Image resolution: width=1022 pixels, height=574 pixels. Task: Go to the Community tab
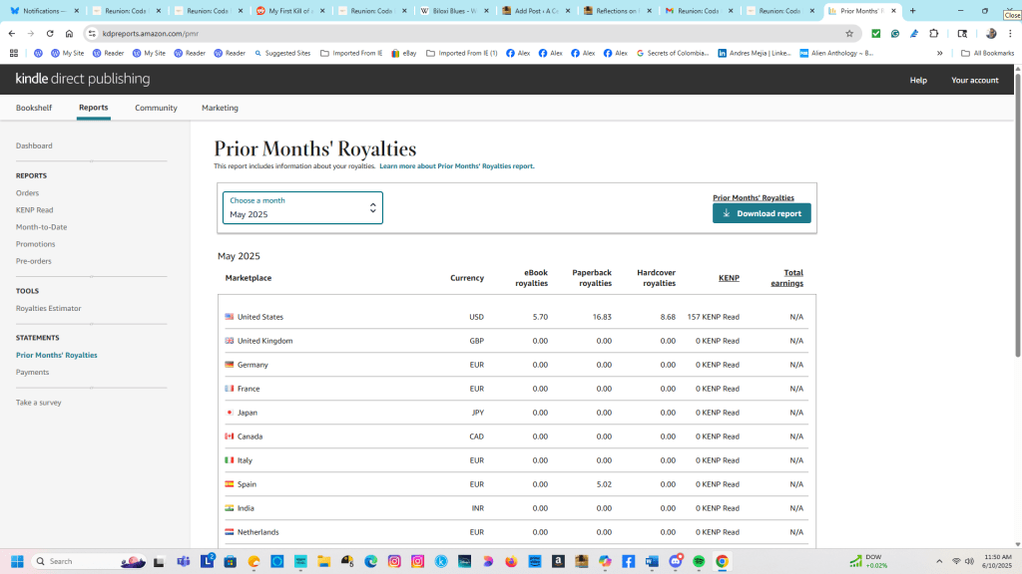tap(156, 108)
